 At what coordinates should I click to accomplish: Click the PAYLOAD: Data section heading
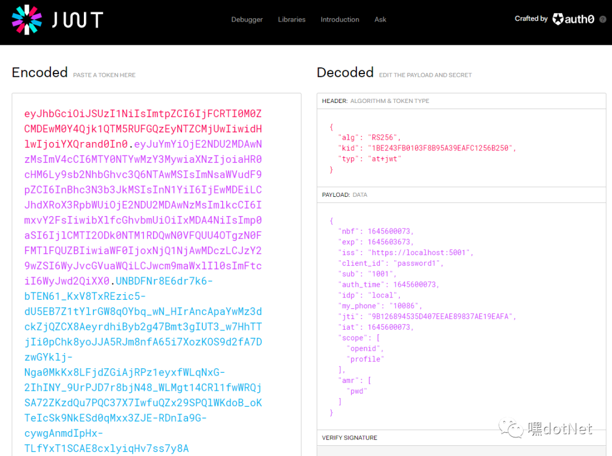pyautogui.click(x=344, y=195)
